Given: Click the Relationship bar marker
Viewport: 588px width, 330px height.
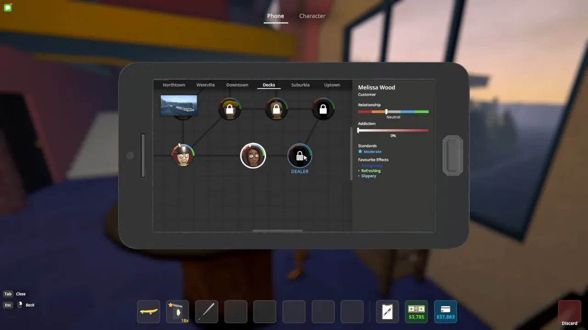Looking at the screenshot, I should (386, 111).
